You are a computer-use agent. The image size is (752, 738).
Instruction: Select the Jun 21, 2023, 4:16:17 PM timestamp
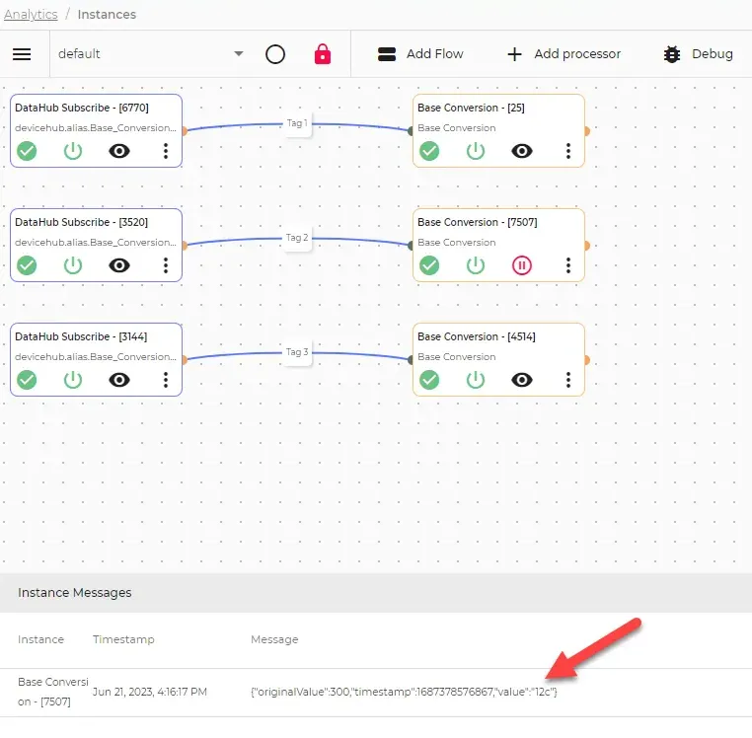click(x=150, y=692)
